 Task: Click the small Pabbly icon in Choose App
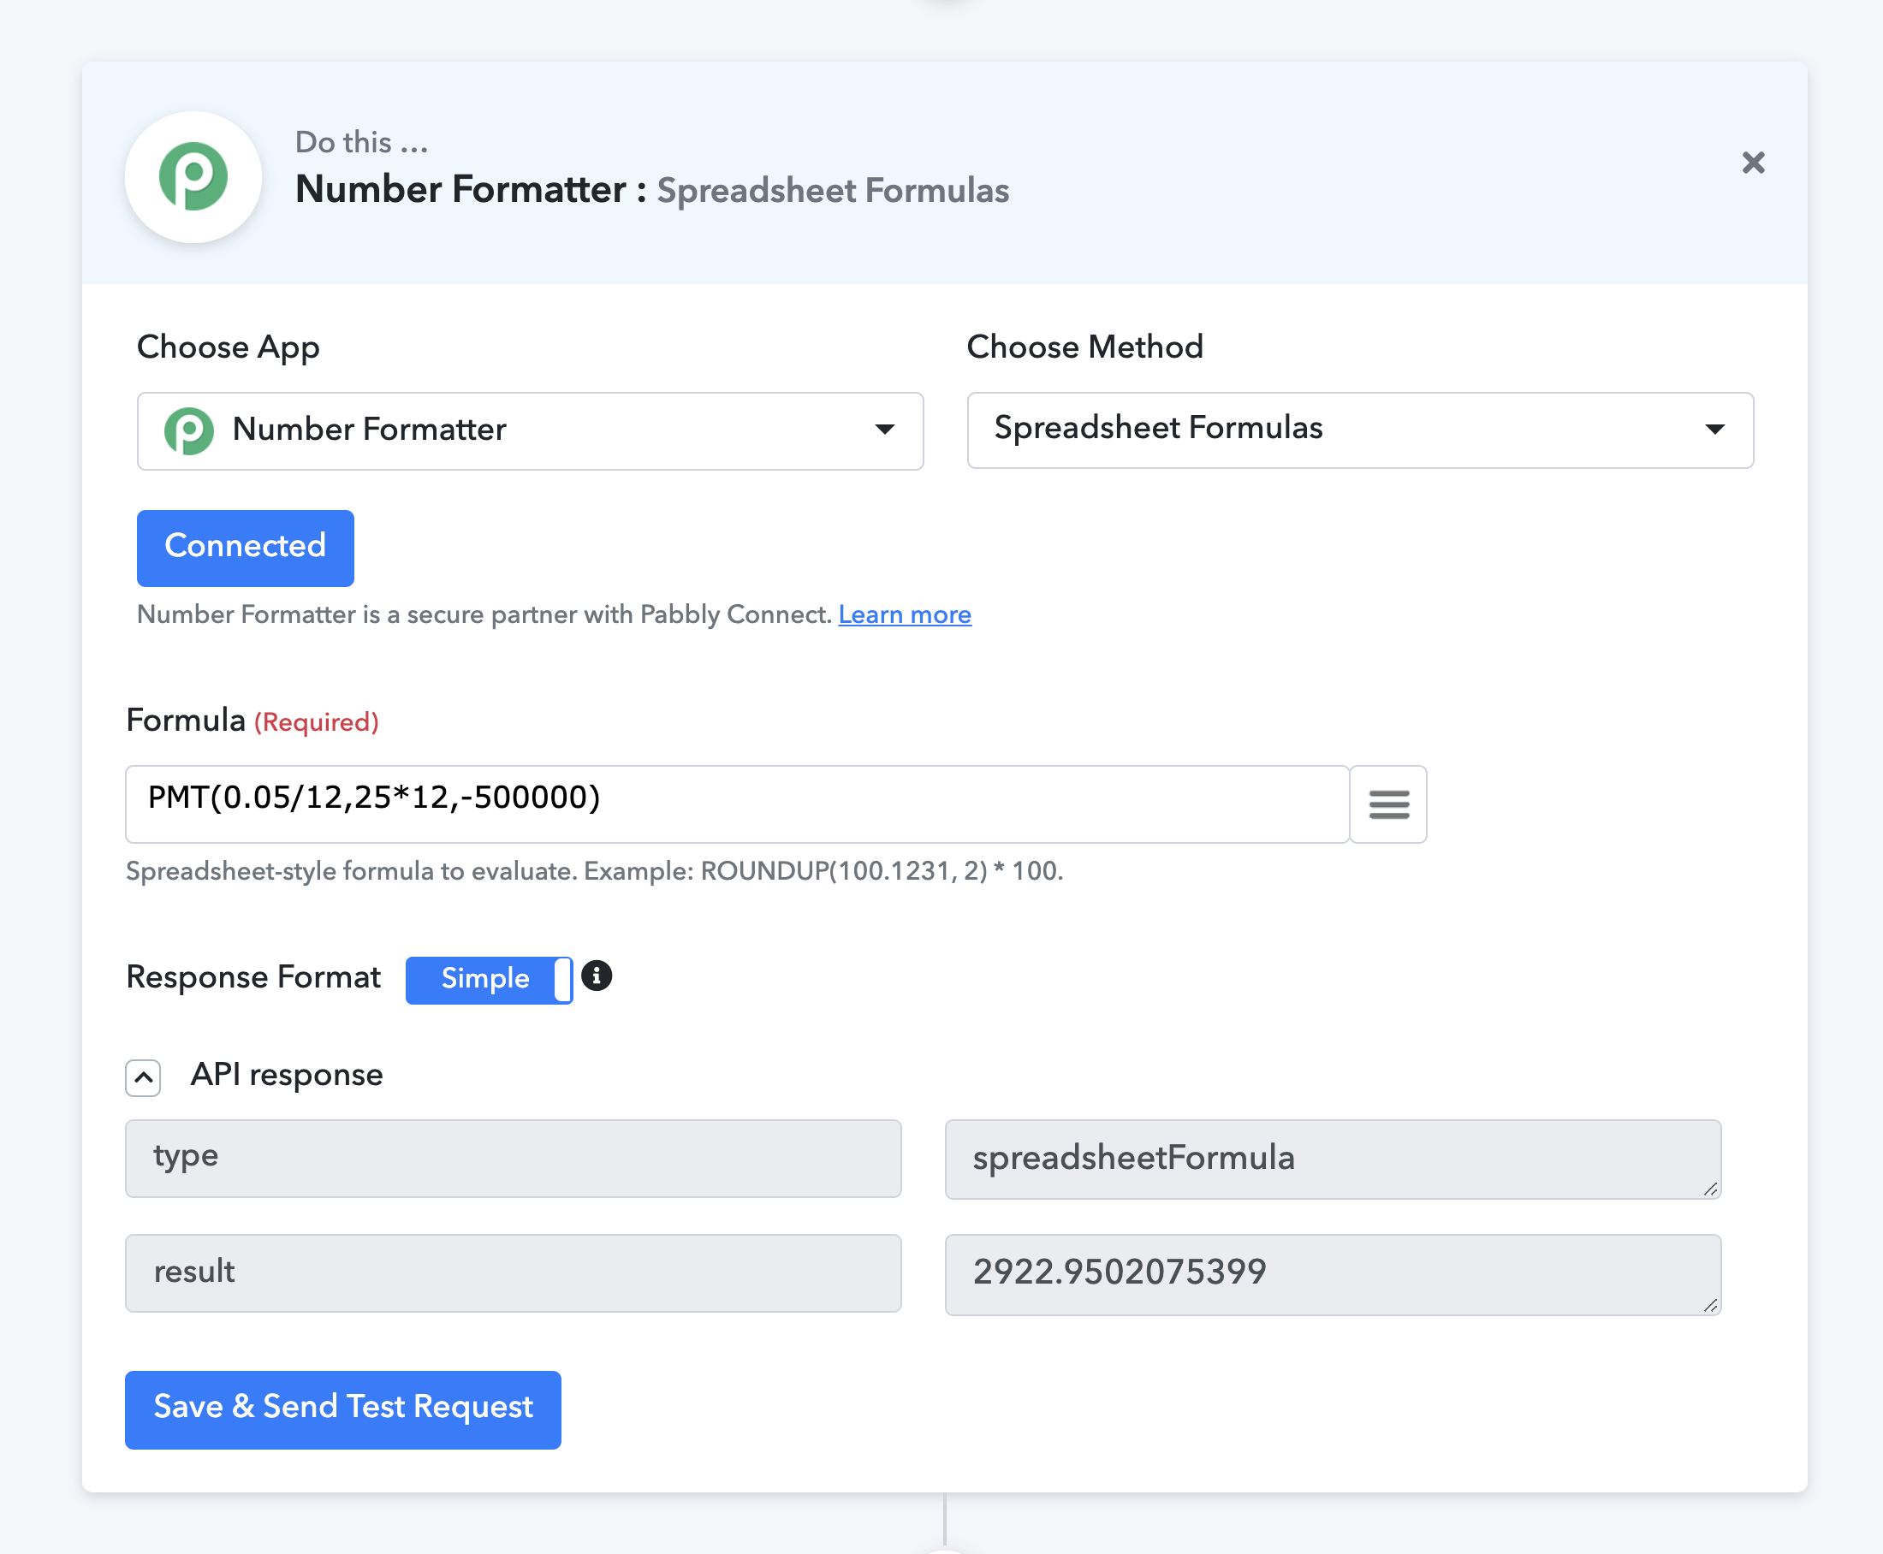click(x=189, y=430)
